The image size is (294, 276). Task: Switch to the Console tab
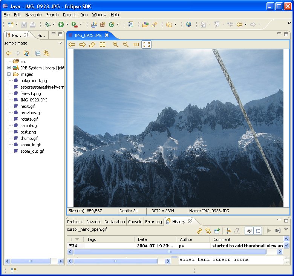click(135, 222)
